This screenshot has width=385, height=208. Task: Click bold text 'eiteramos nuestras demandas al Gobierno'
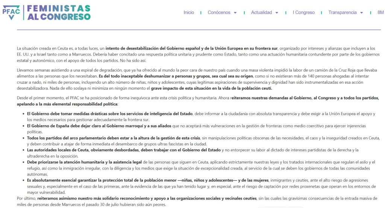coord(272,98)
